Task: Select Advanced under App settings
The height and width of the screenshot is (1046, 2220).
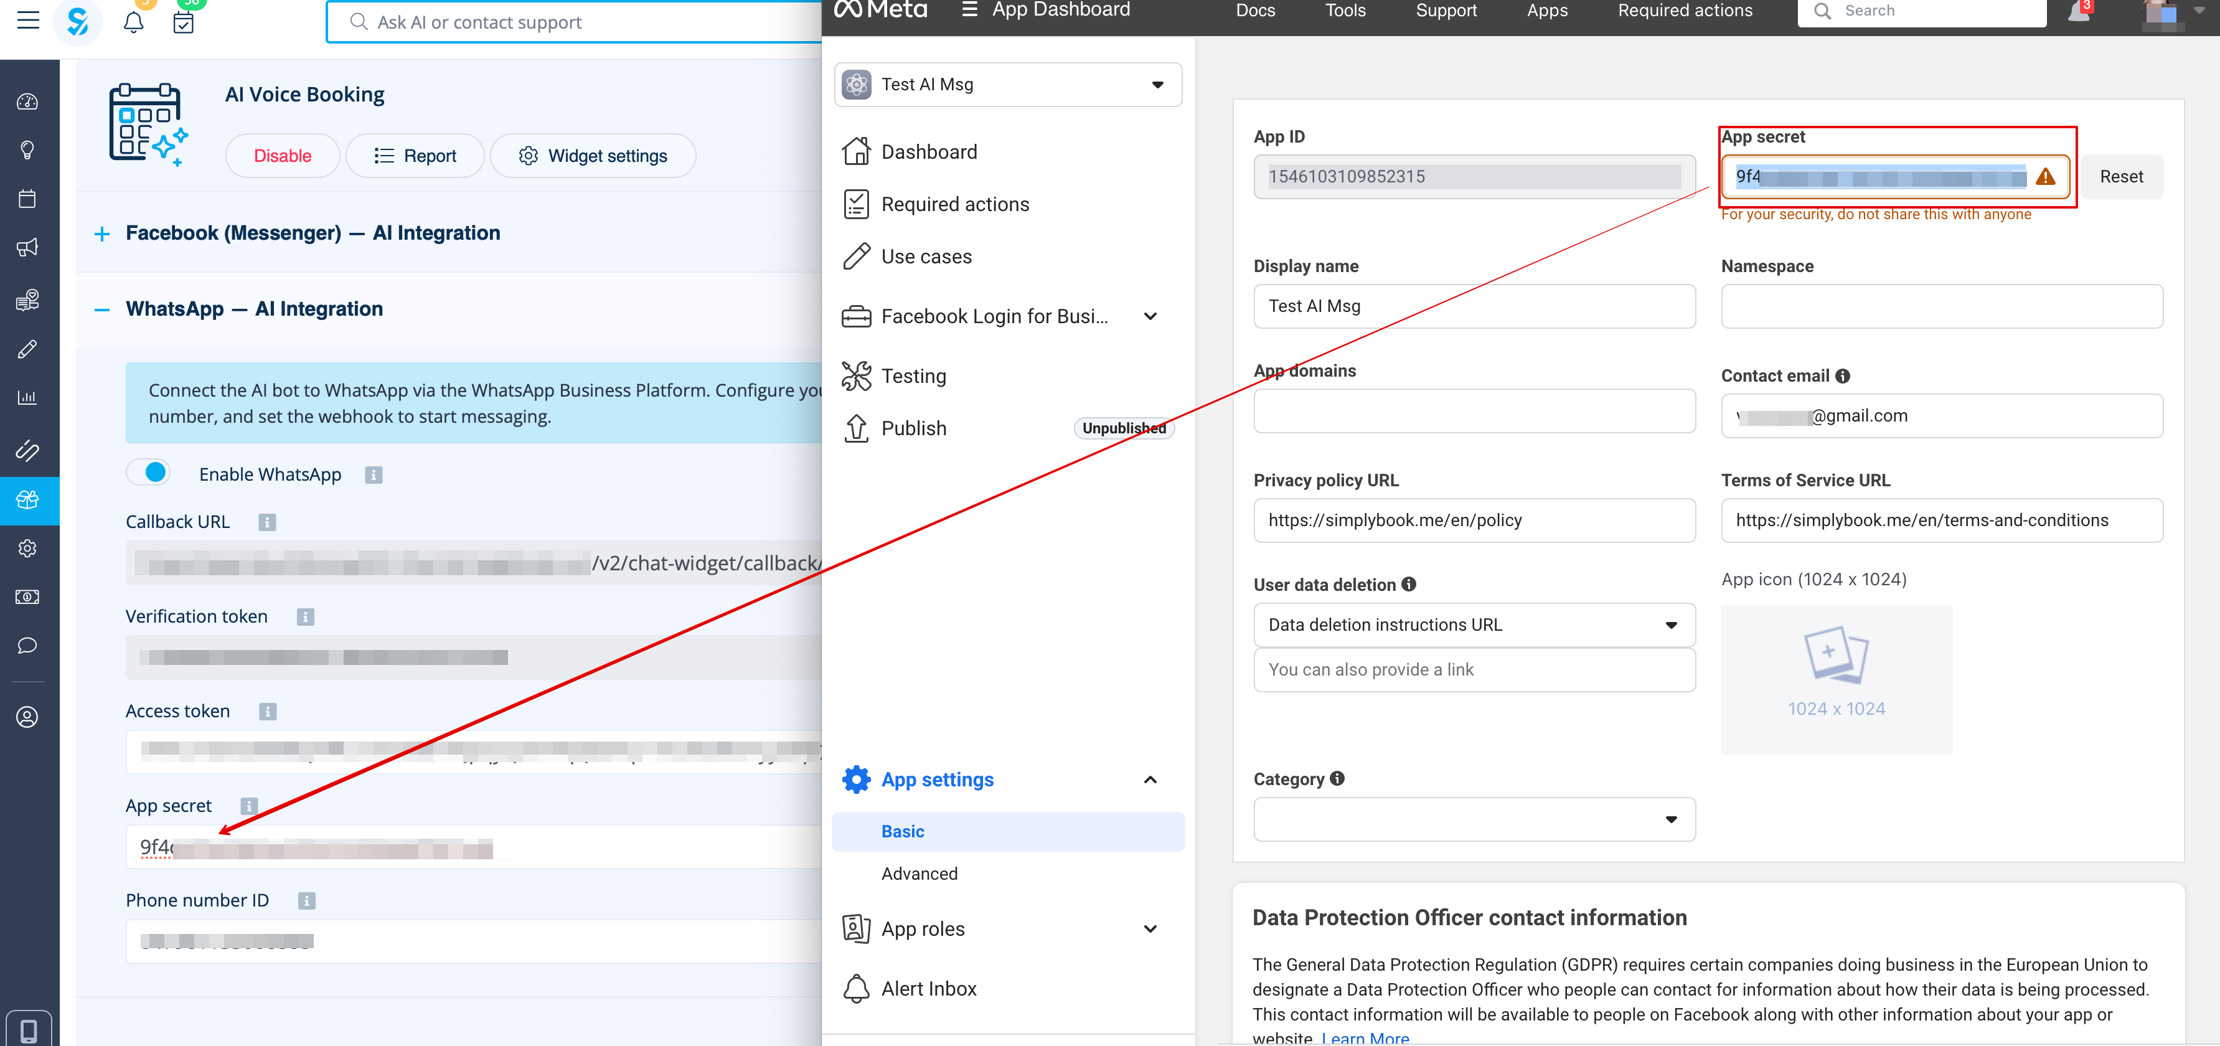Action: [x=919, y=874]
